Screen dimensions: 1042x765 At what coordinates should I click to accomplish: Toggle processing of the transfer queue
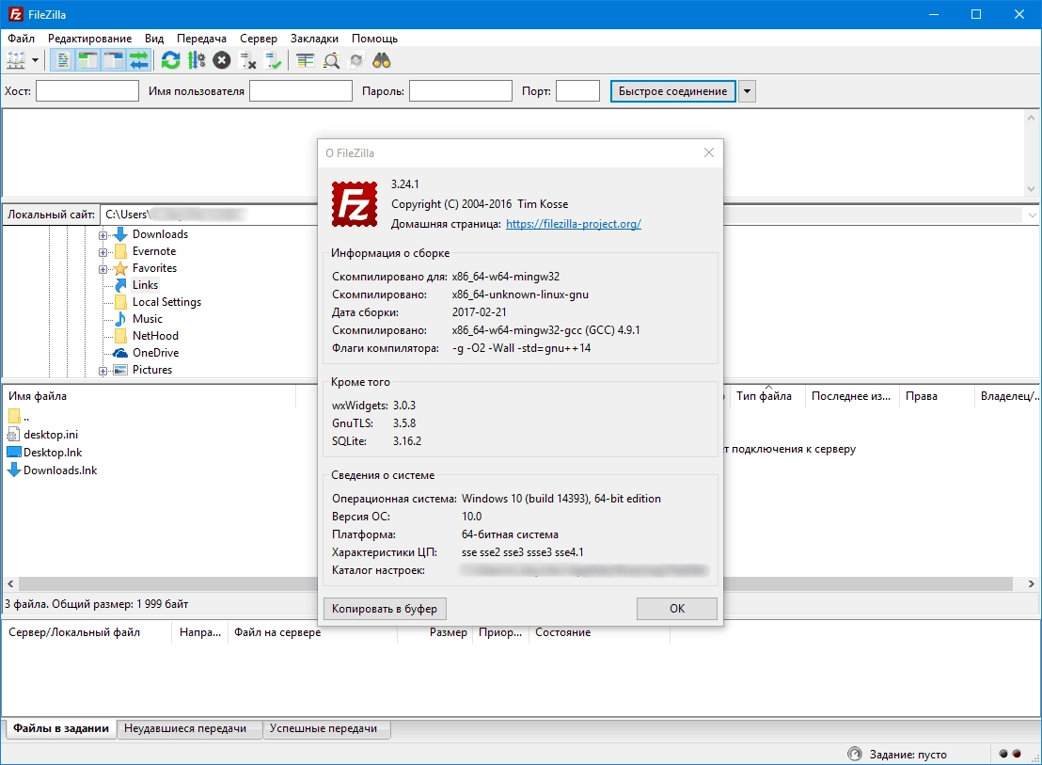pos(196,61)
